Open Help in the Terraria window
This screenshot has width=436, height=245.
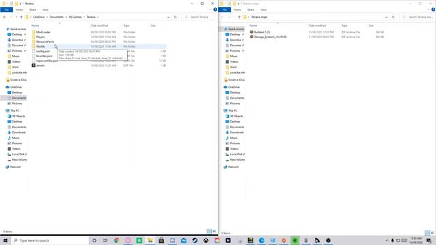[215, 10]
